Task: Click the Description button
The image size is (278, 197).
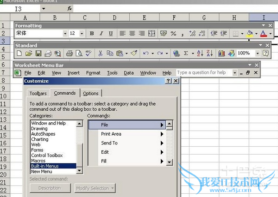Action: [50, 188]
